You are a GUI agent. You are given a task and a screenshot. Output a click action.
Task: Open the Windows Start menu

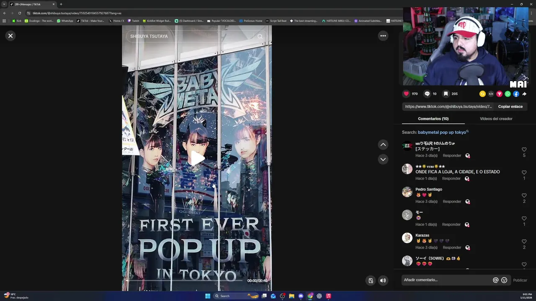tap(208, 296)
